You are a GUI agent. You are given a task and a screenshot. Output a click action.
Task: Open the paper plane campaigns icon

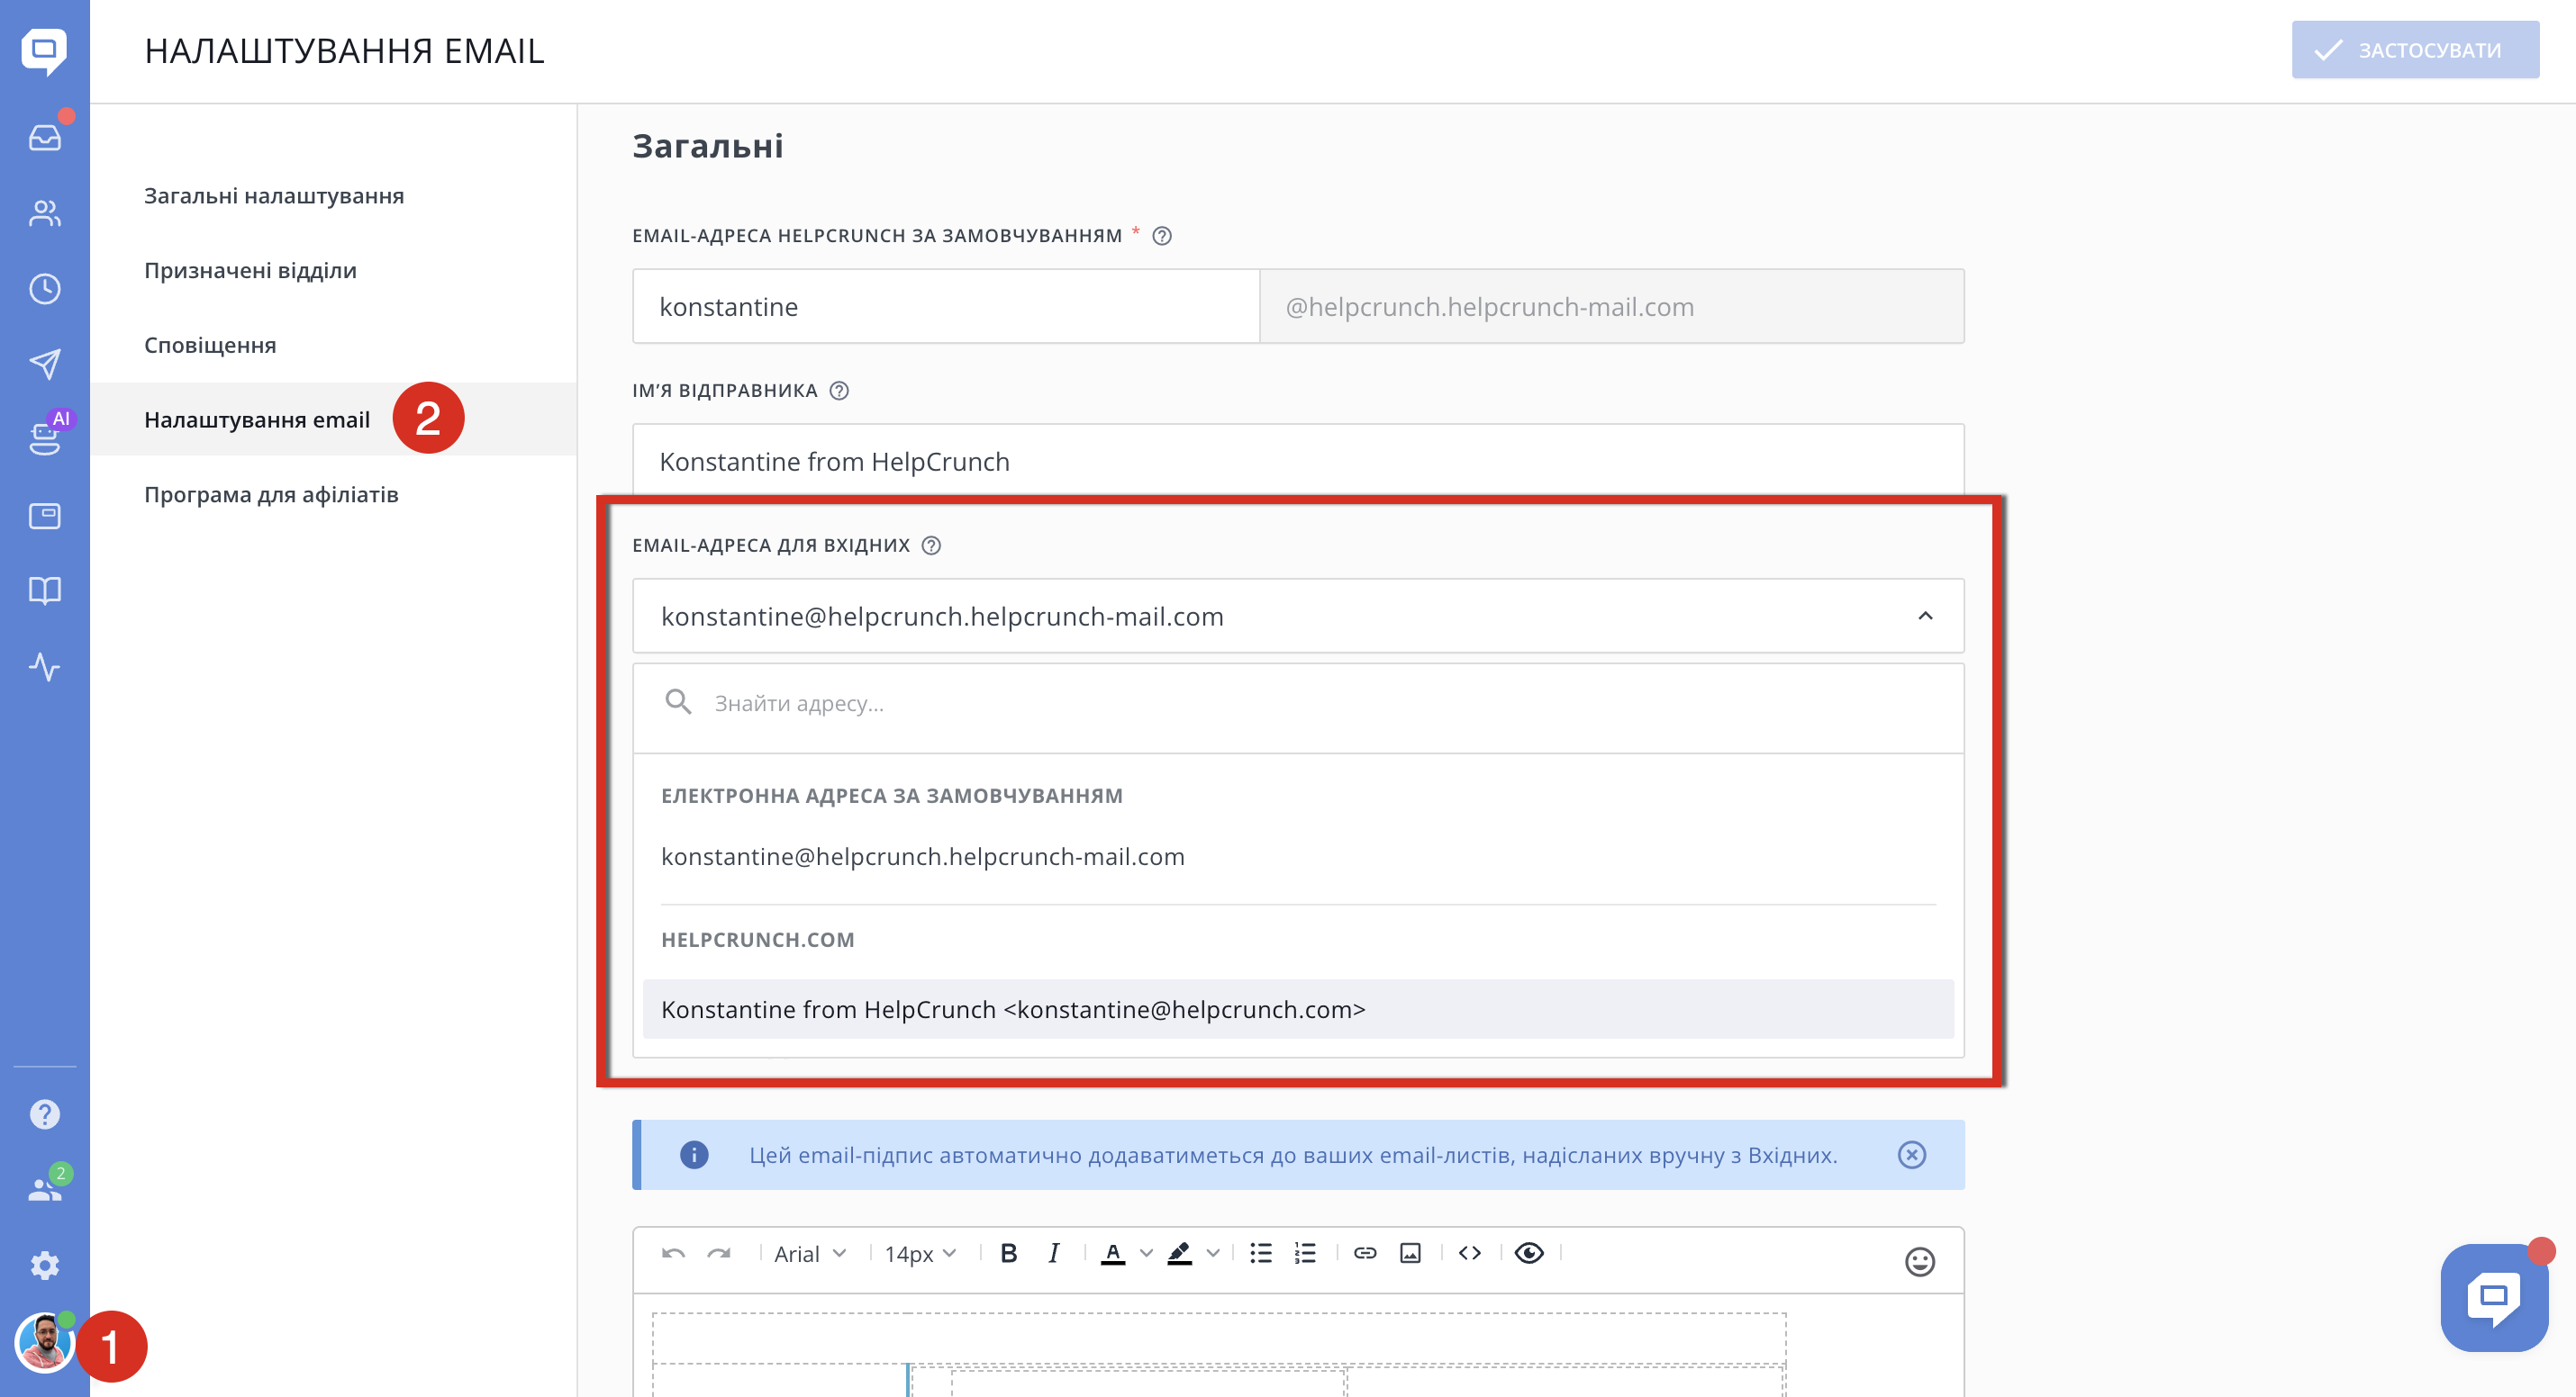pos(45,364)
